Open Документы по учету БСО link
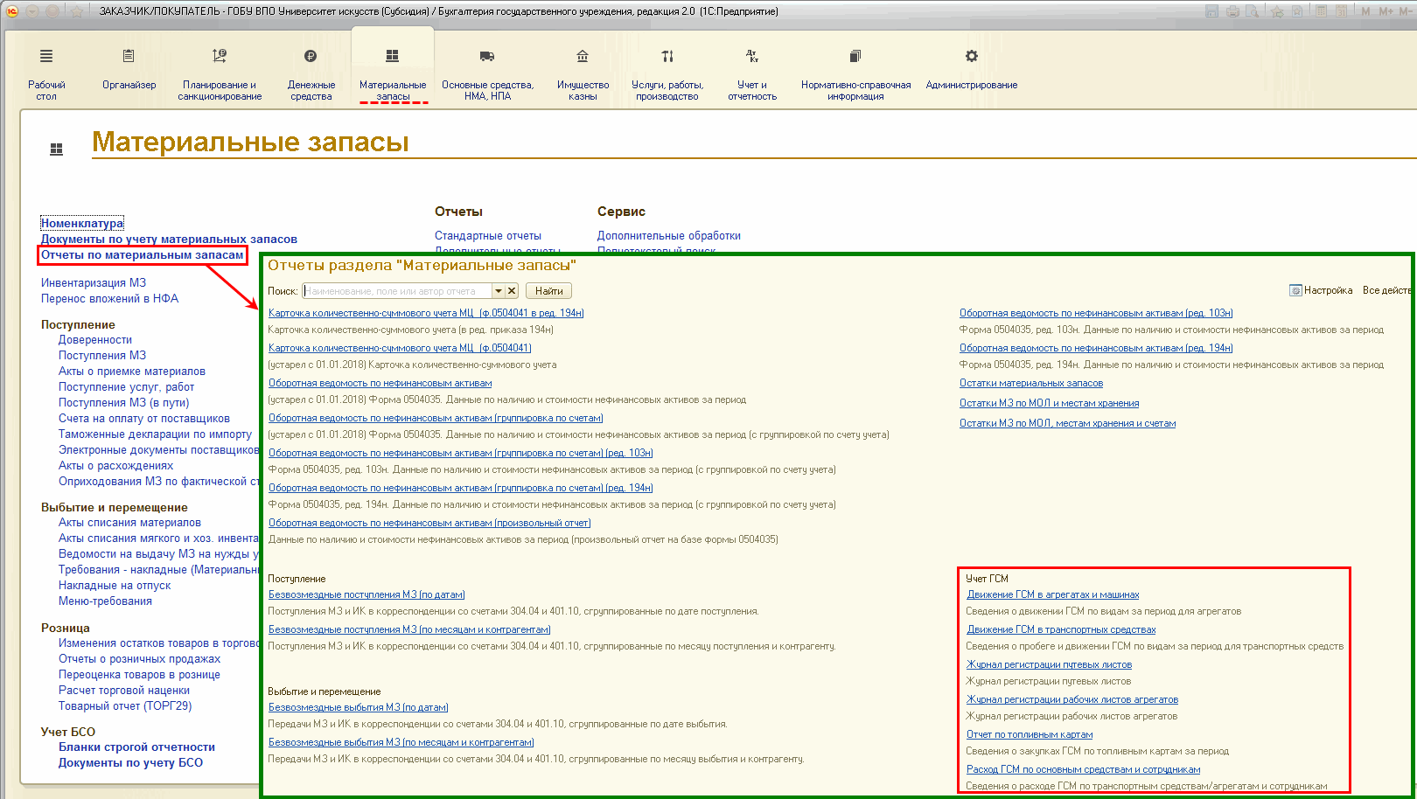 tap(130, 762)
